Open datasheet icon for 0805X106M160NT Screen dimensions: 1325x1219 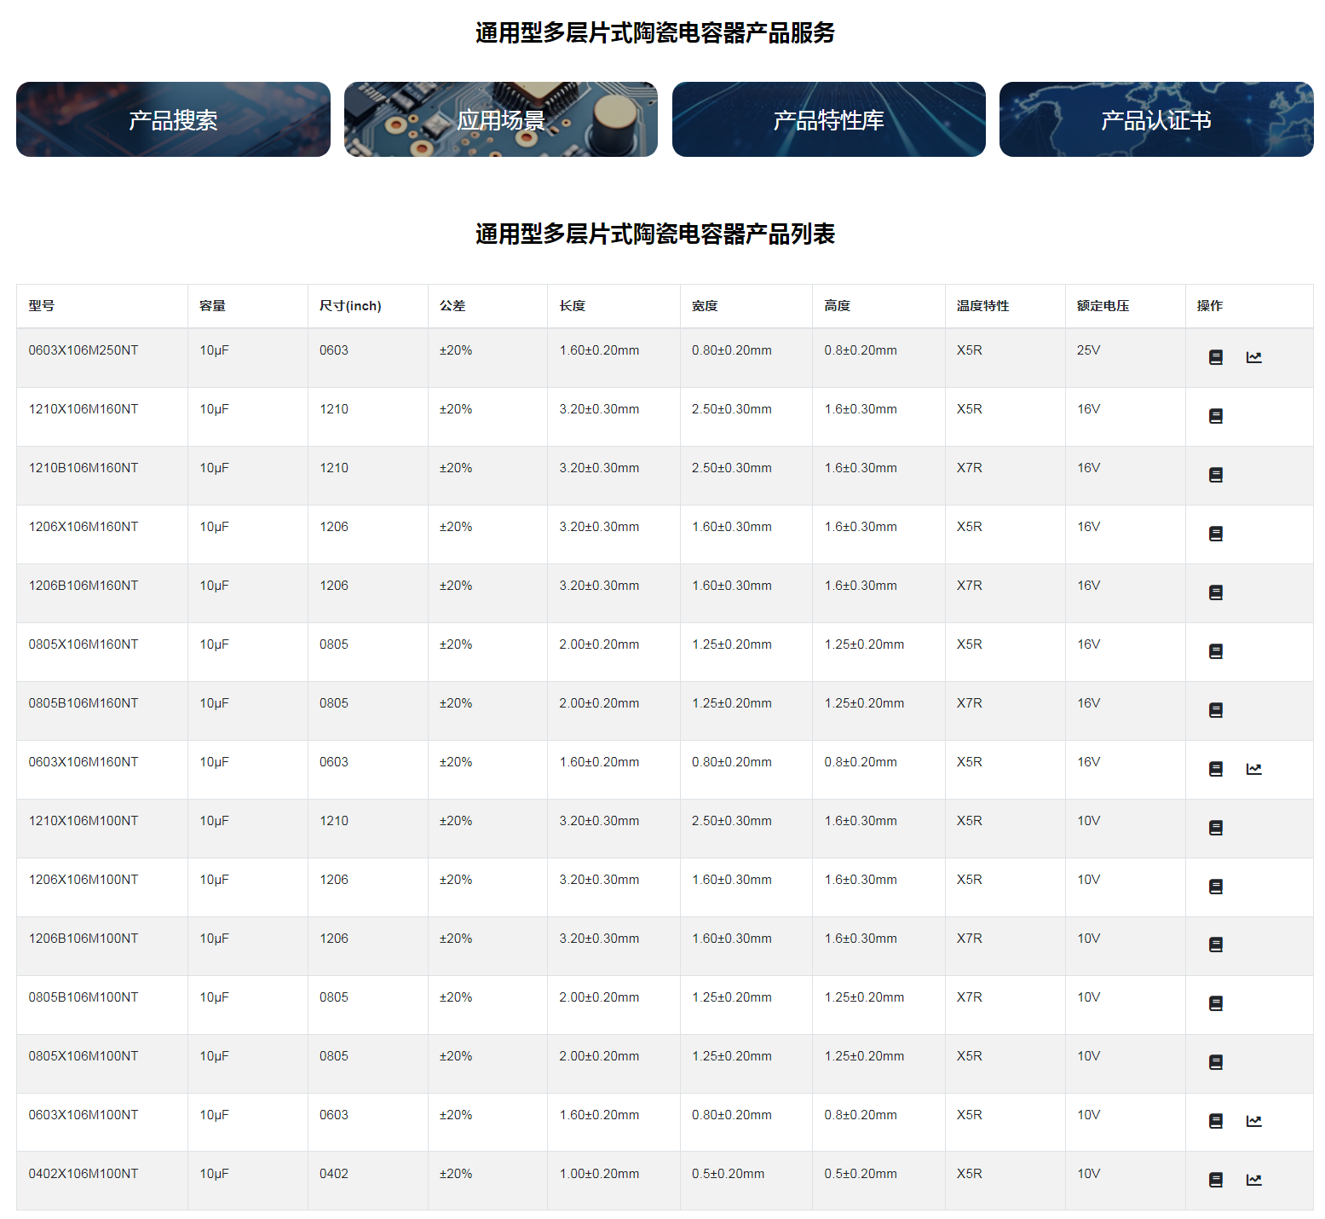click(x=1215, y=651)
